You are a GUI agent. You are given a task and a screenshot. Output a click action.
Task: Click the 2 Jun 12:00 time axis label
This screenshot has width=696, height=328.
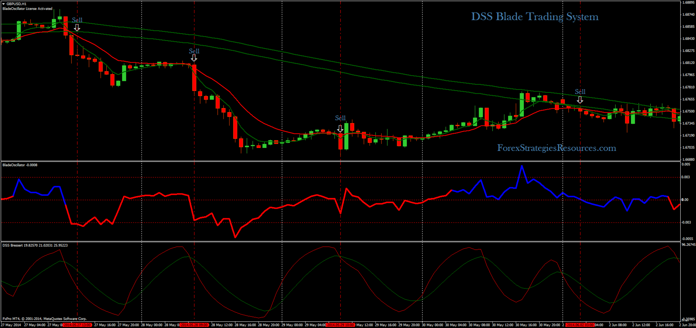tap(641, 325)
